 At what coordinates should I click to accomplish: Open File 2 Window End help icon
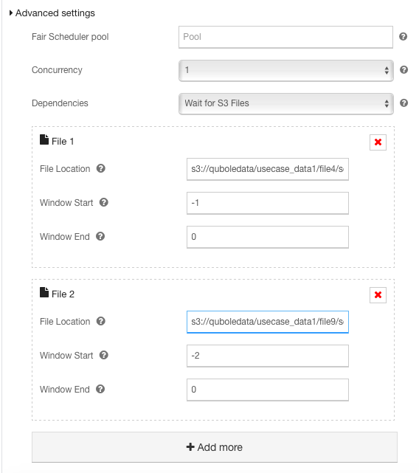pyautogui.click(x=100, y=389)
